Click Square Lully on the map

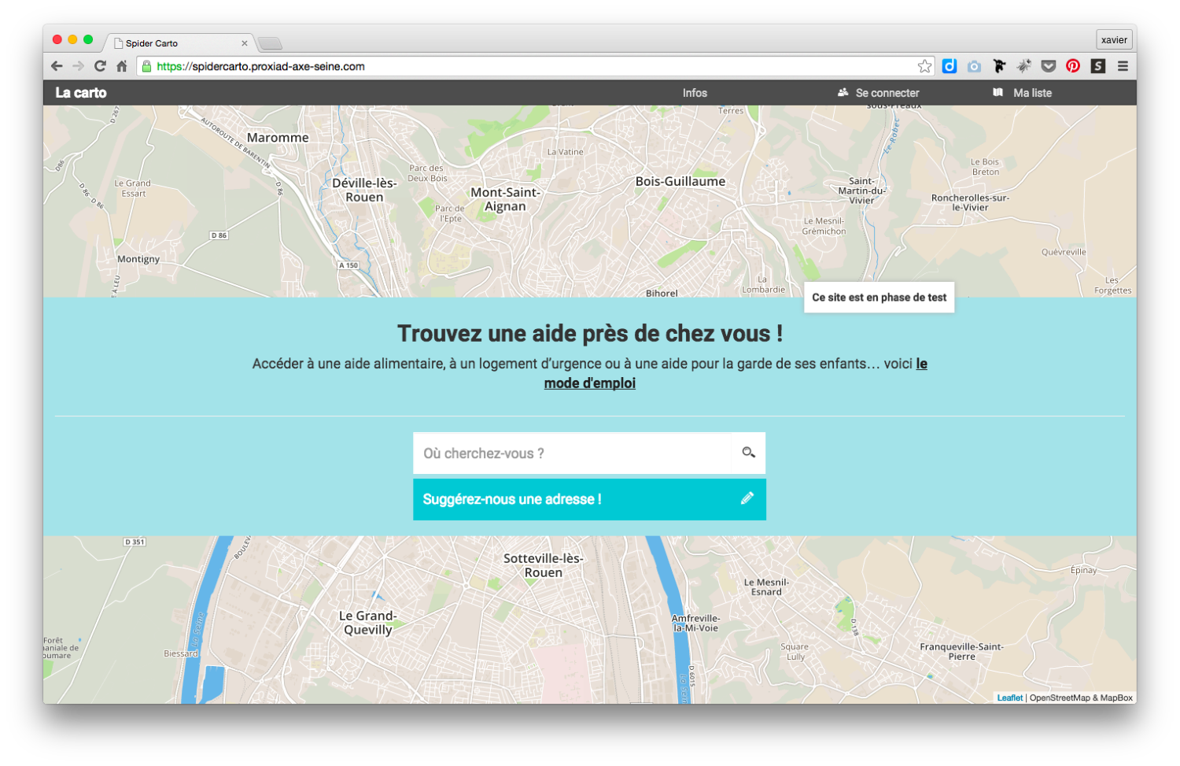[x=795, y=651]
